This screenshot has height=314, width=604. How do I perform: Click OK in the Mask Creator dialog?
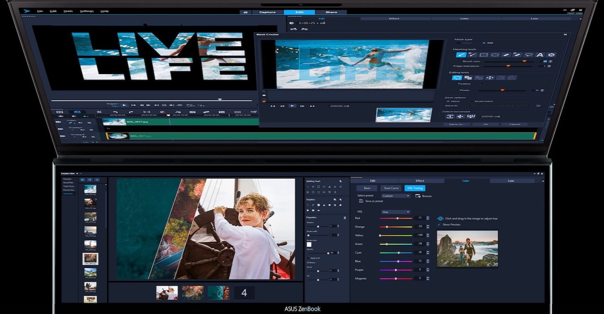point(485,124)
